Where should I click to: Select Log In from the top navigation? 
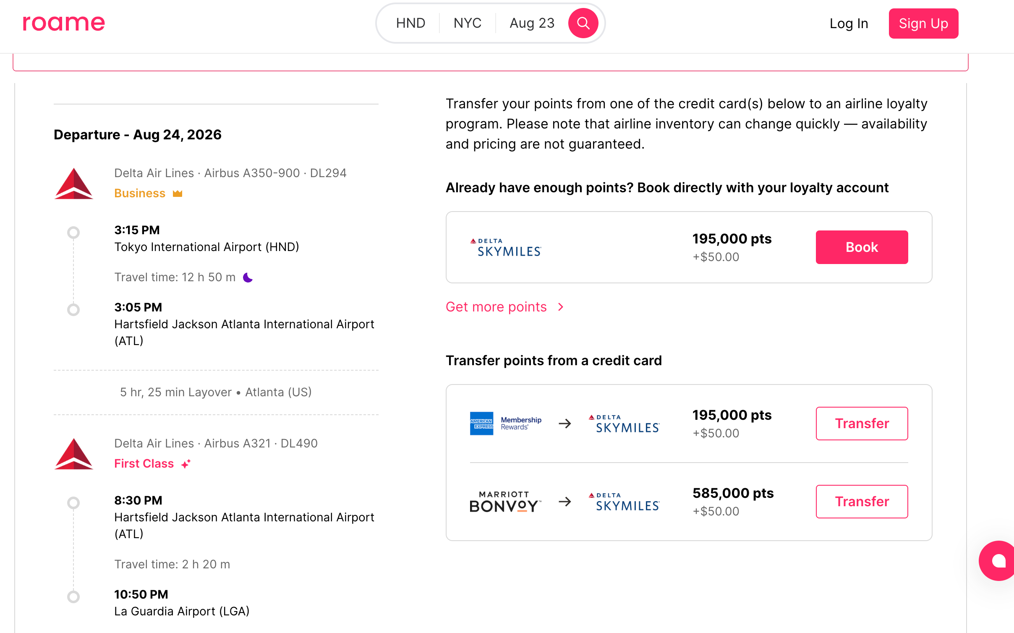(848, 24)
